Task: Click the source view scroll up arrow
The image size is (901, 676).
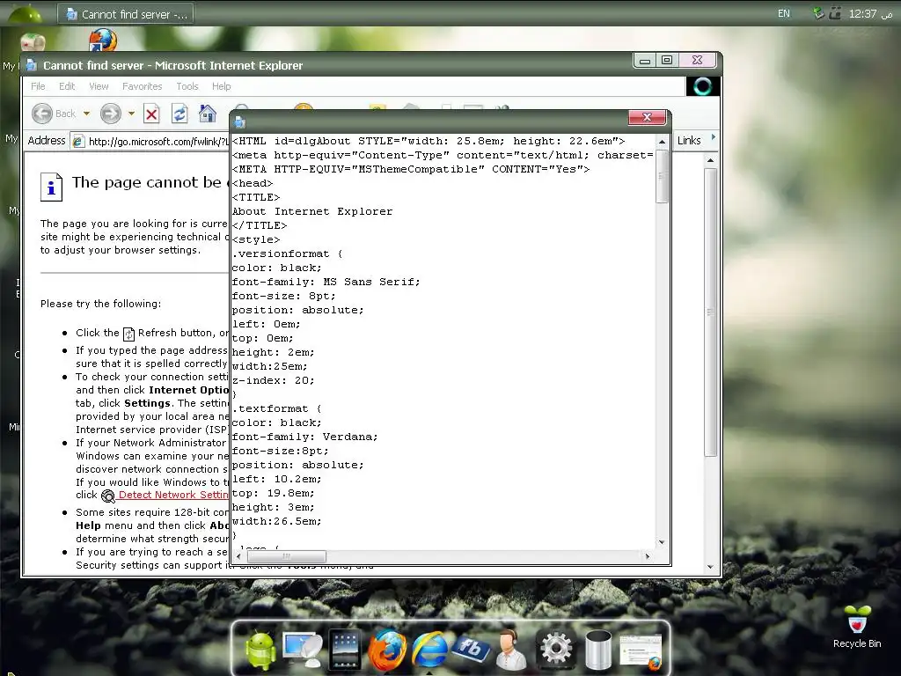Action: click(662, 142)
